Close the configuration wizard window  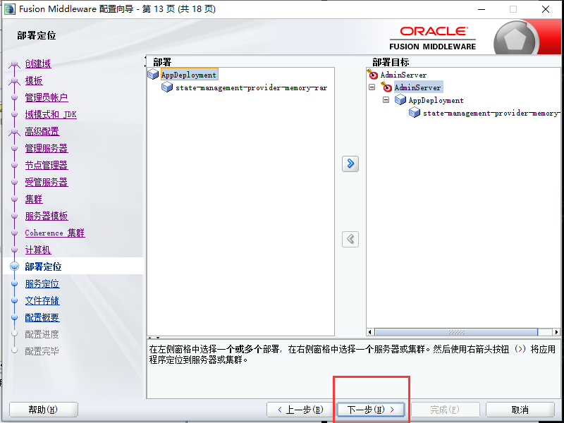(545, 9)
